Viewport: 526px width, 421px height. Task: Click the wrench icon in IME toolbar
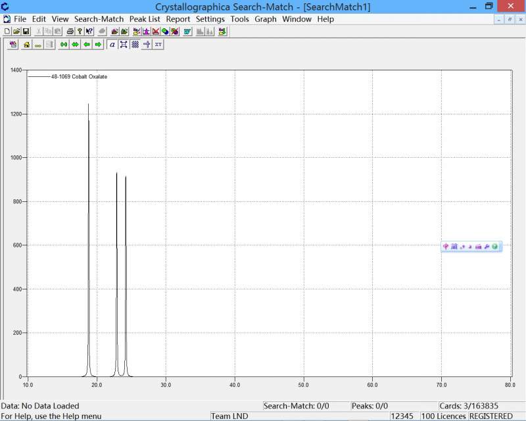coord(487,247)
